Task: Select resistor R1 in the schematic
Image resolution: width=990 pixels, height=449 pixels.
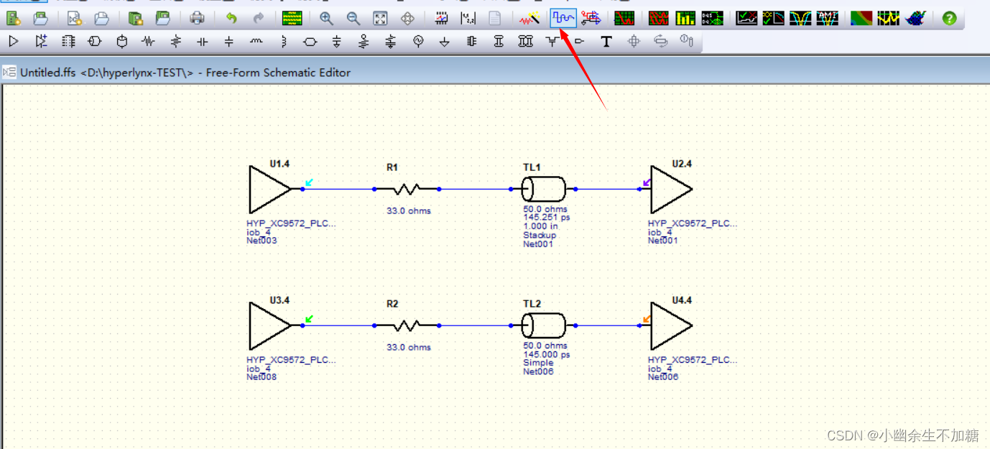Action: pos(406,190)
